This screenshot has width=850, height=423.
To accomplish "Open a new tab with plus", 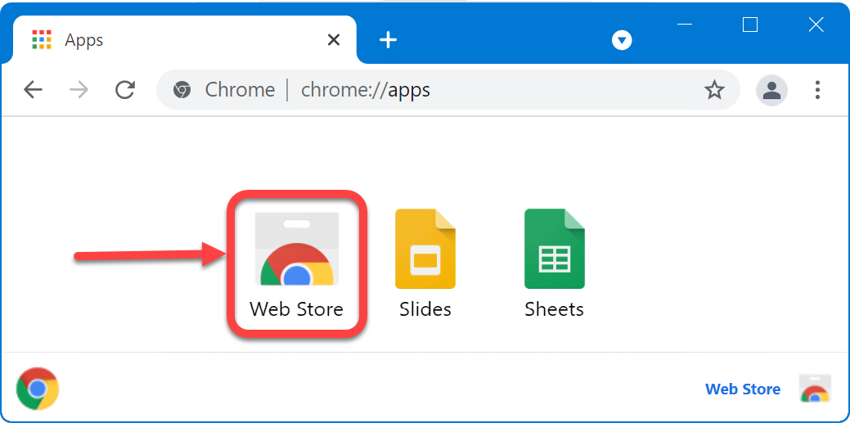I will (388, 39).
